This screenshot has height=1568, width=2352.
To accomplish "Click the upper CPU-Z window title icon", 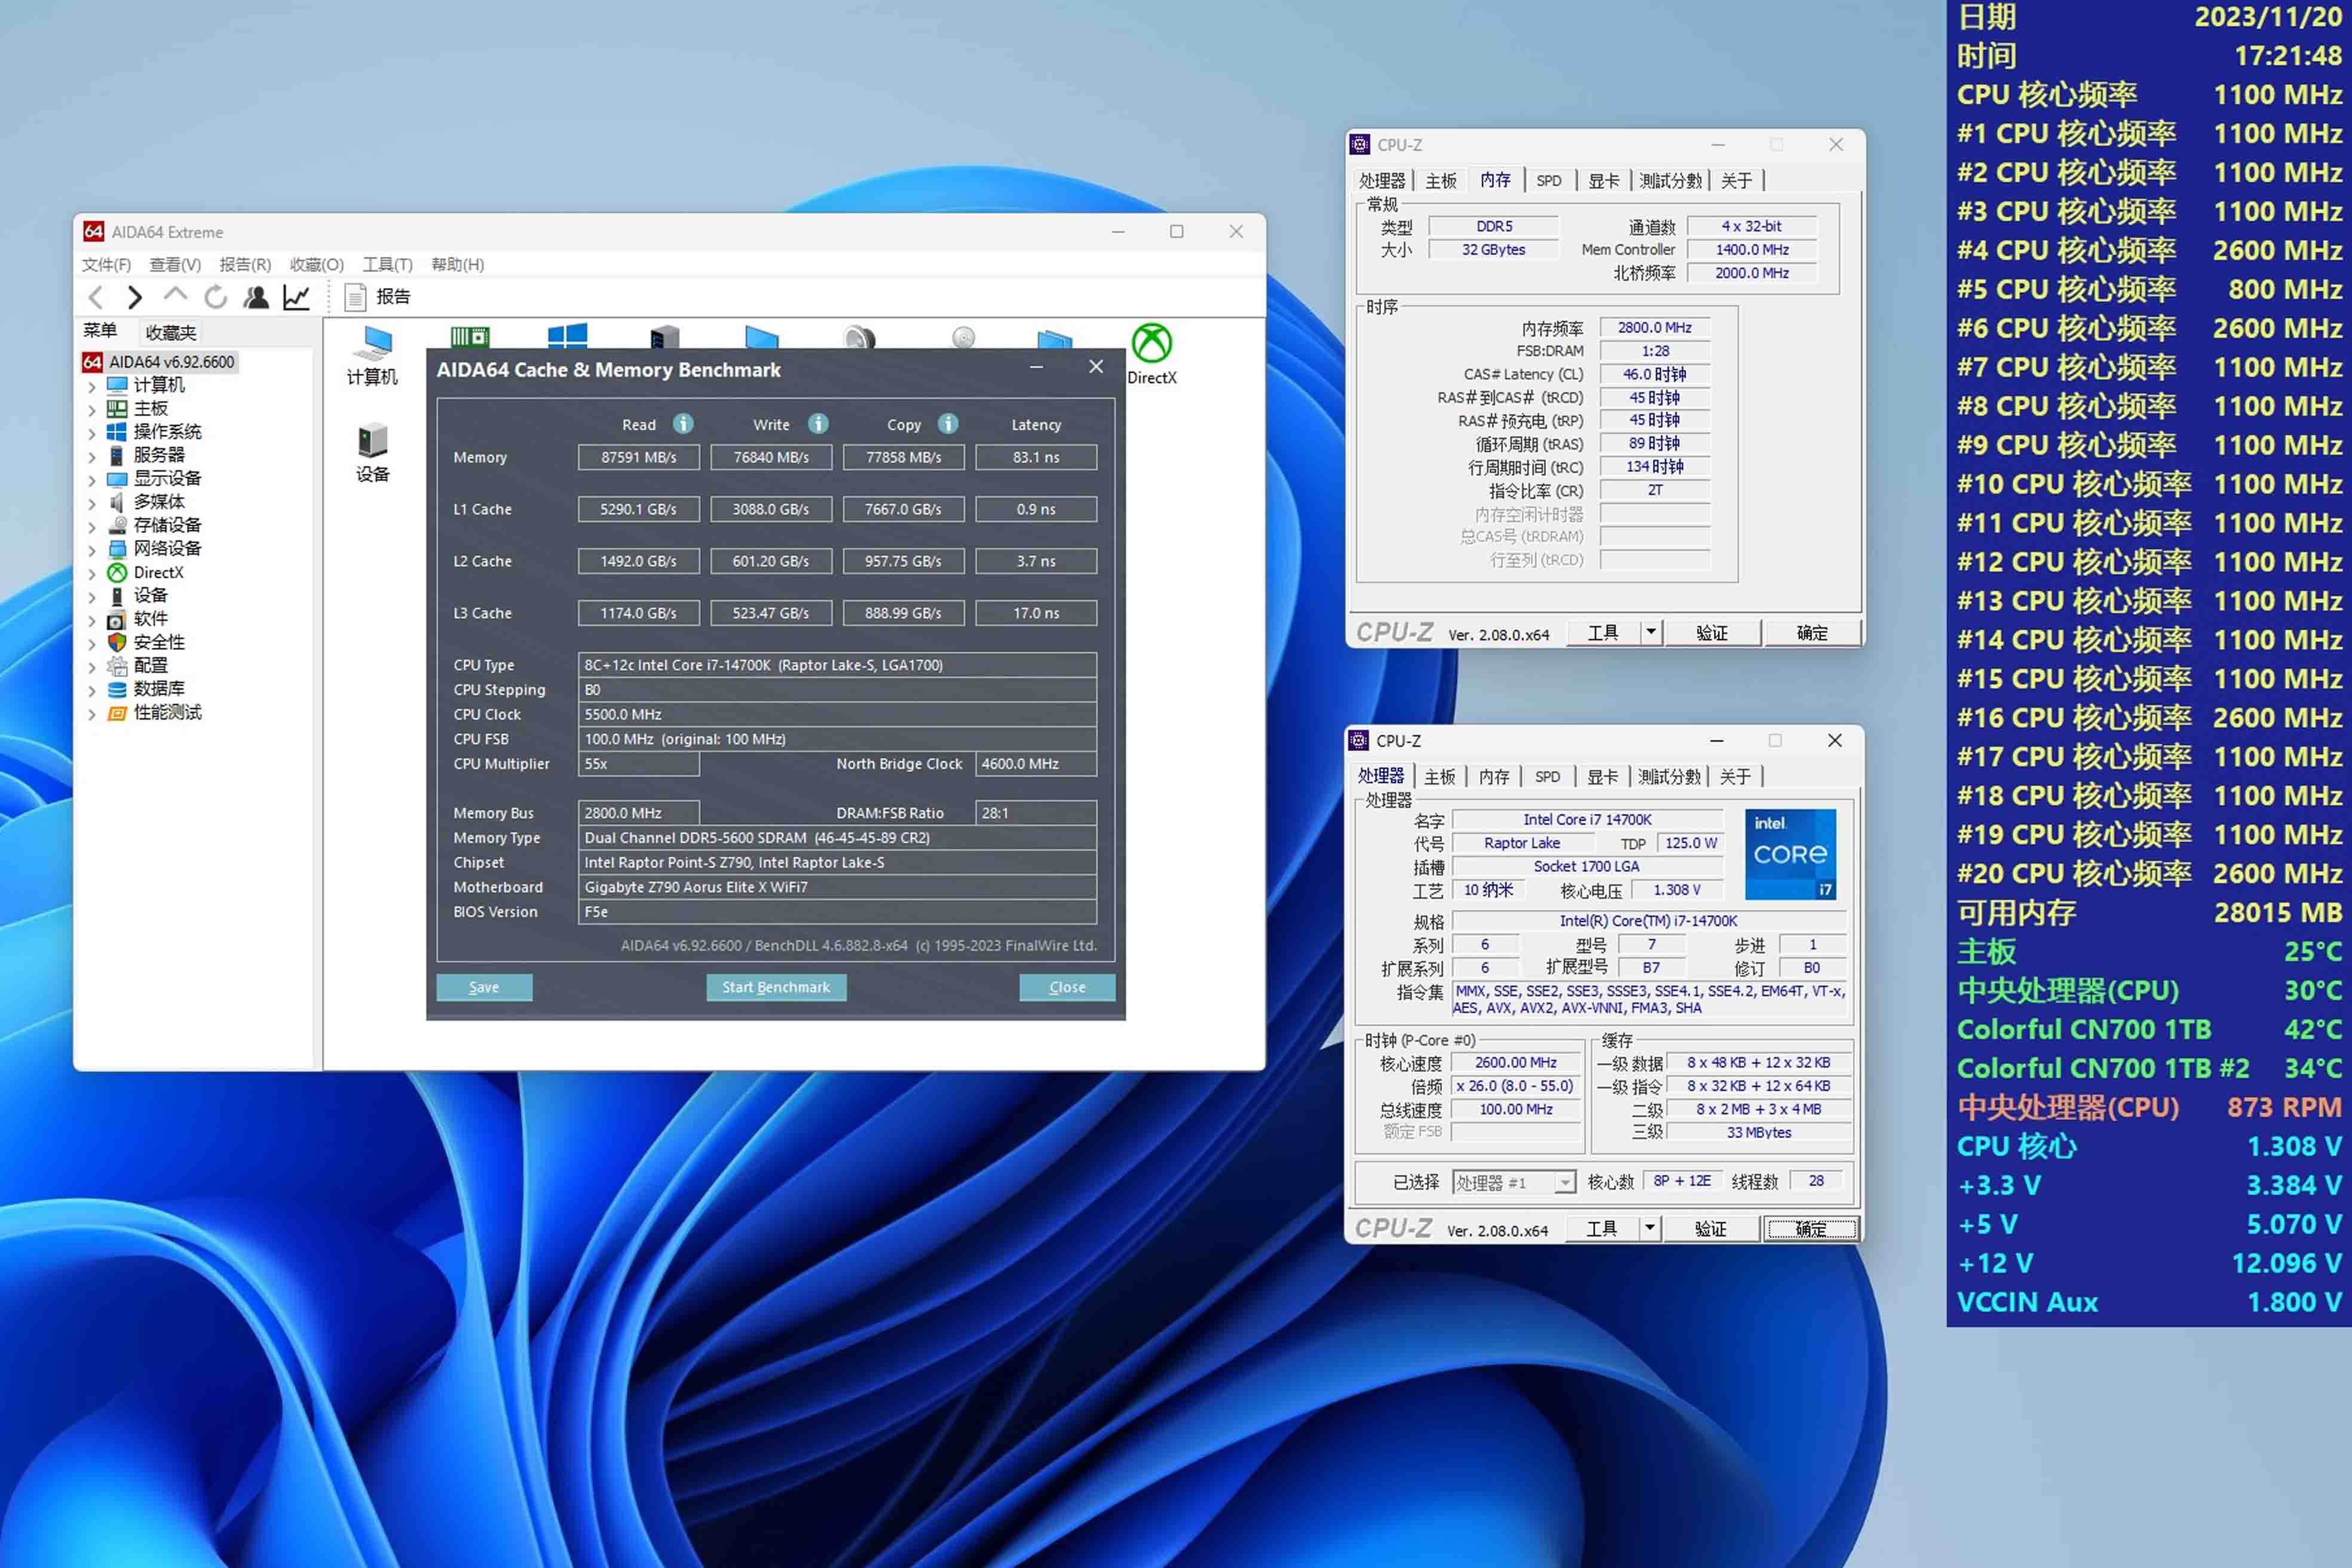I will pos(1360,145).
